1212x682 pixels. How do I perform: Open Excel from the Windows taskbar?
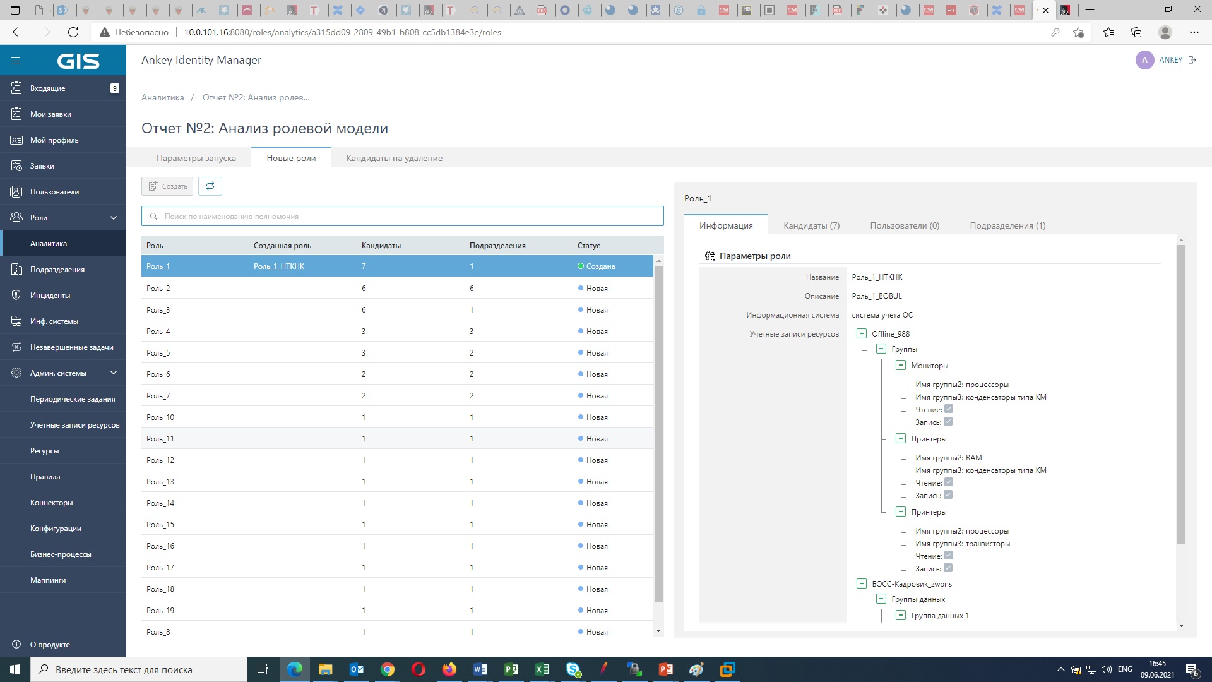(542, 669)
